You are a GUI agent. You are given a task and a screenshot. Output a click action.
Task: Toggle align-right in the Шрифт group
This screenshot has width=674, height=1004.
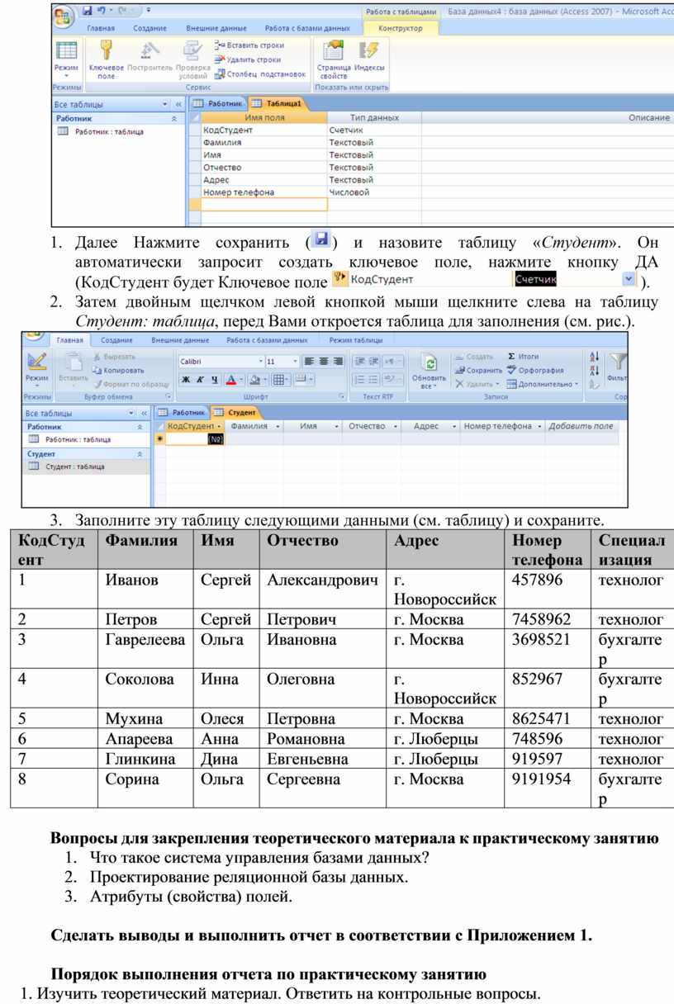click(337, 361)
